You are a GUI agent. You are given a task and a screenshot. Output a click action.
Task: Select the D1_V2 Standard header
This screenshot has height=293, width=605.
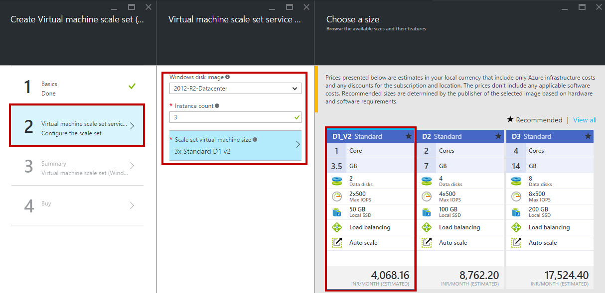tap(370, 136)
